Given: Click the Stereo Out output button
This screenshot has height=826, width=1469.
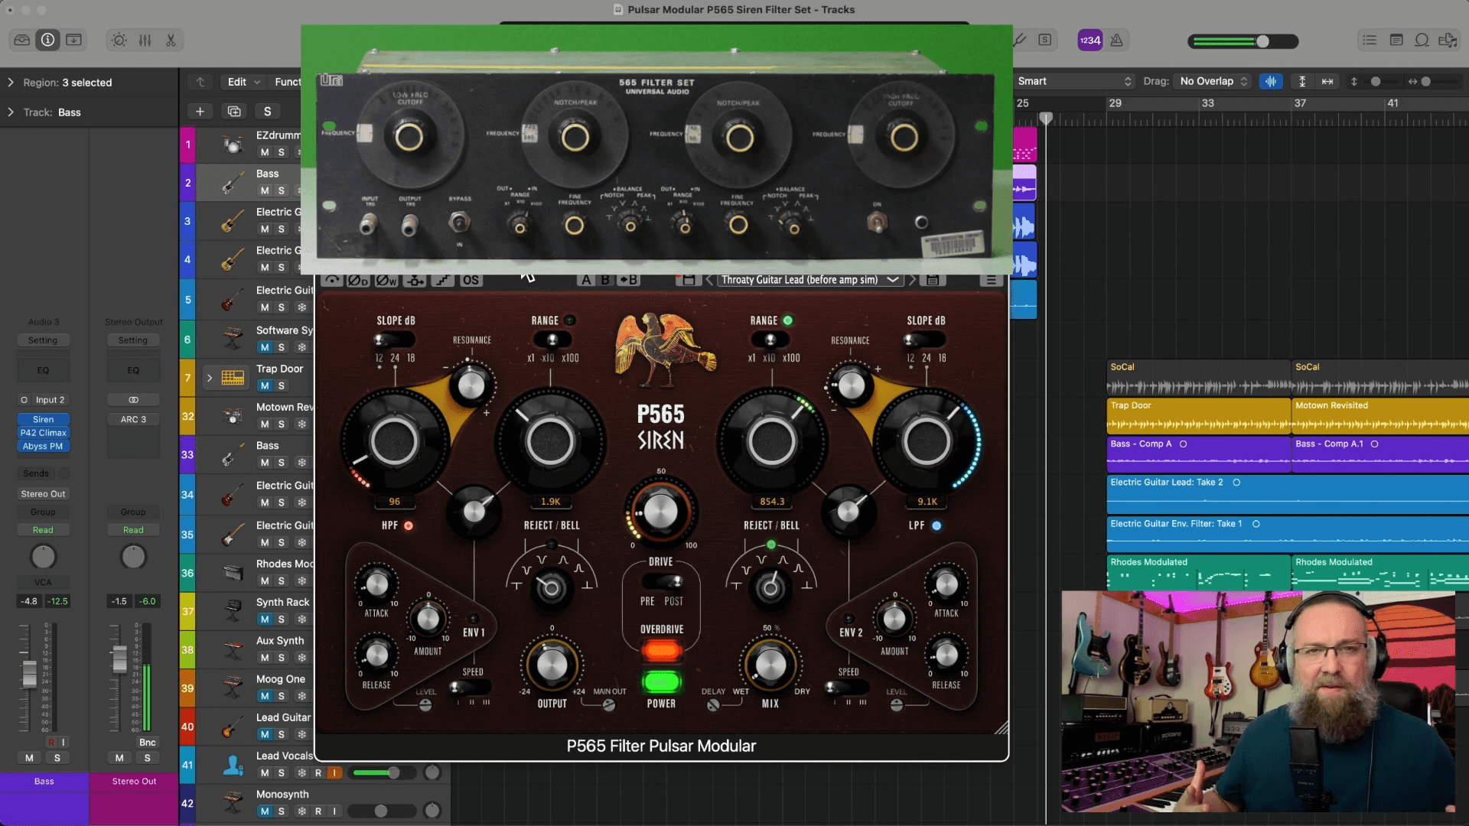Looking at the screenshot, I should (x=44, y=494).
